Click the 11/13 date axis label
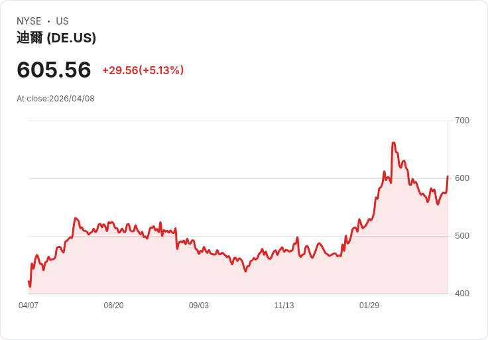 click(284, 305)
